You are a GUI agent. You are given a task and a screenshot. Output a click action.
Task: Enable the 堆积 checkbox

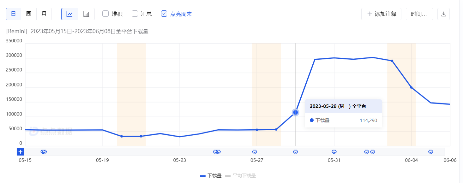(x=105, y=14)
